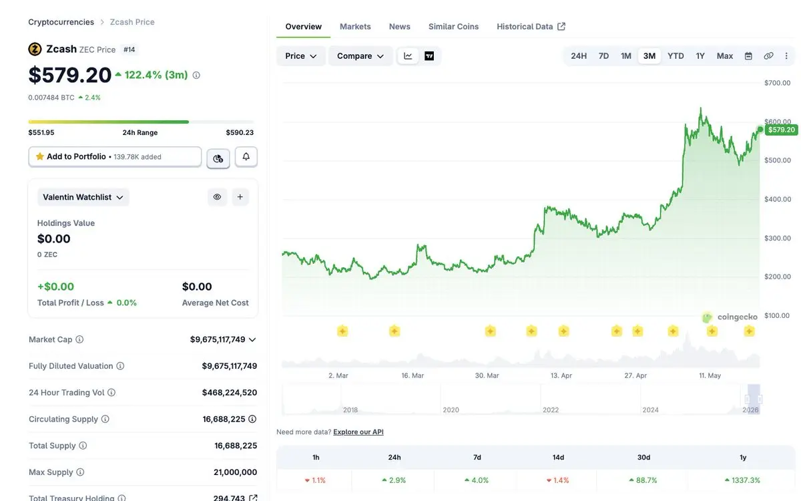Toggle the watchlist eye visibility icon
This screenshot has height=501, width=801.
[217, 197]
